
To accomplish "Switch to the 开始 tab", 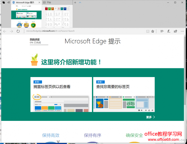I will [57, 2].
